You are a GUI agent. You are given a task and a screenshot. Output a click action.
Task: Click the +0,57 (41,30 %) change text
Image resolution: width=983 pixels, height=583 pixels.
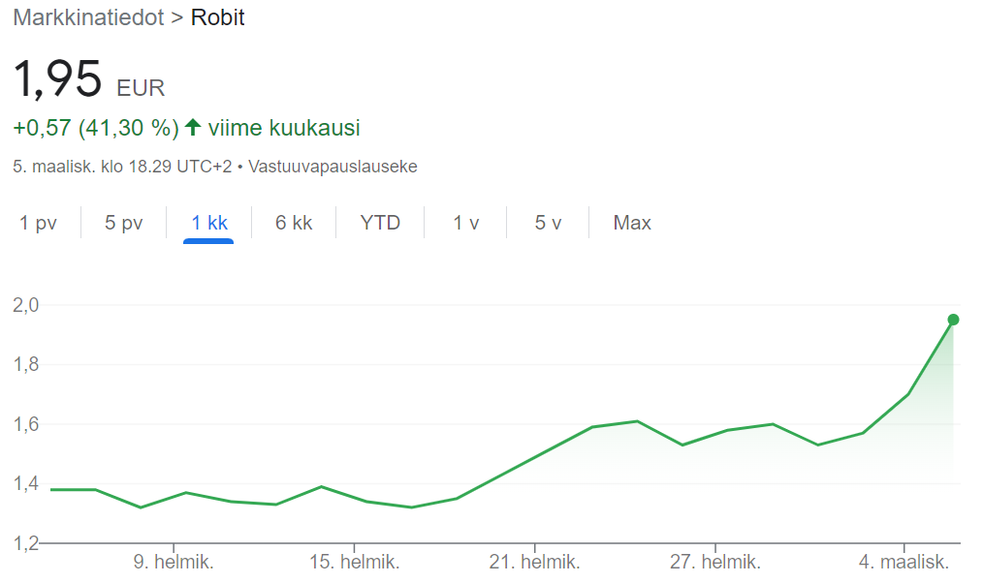96,128
